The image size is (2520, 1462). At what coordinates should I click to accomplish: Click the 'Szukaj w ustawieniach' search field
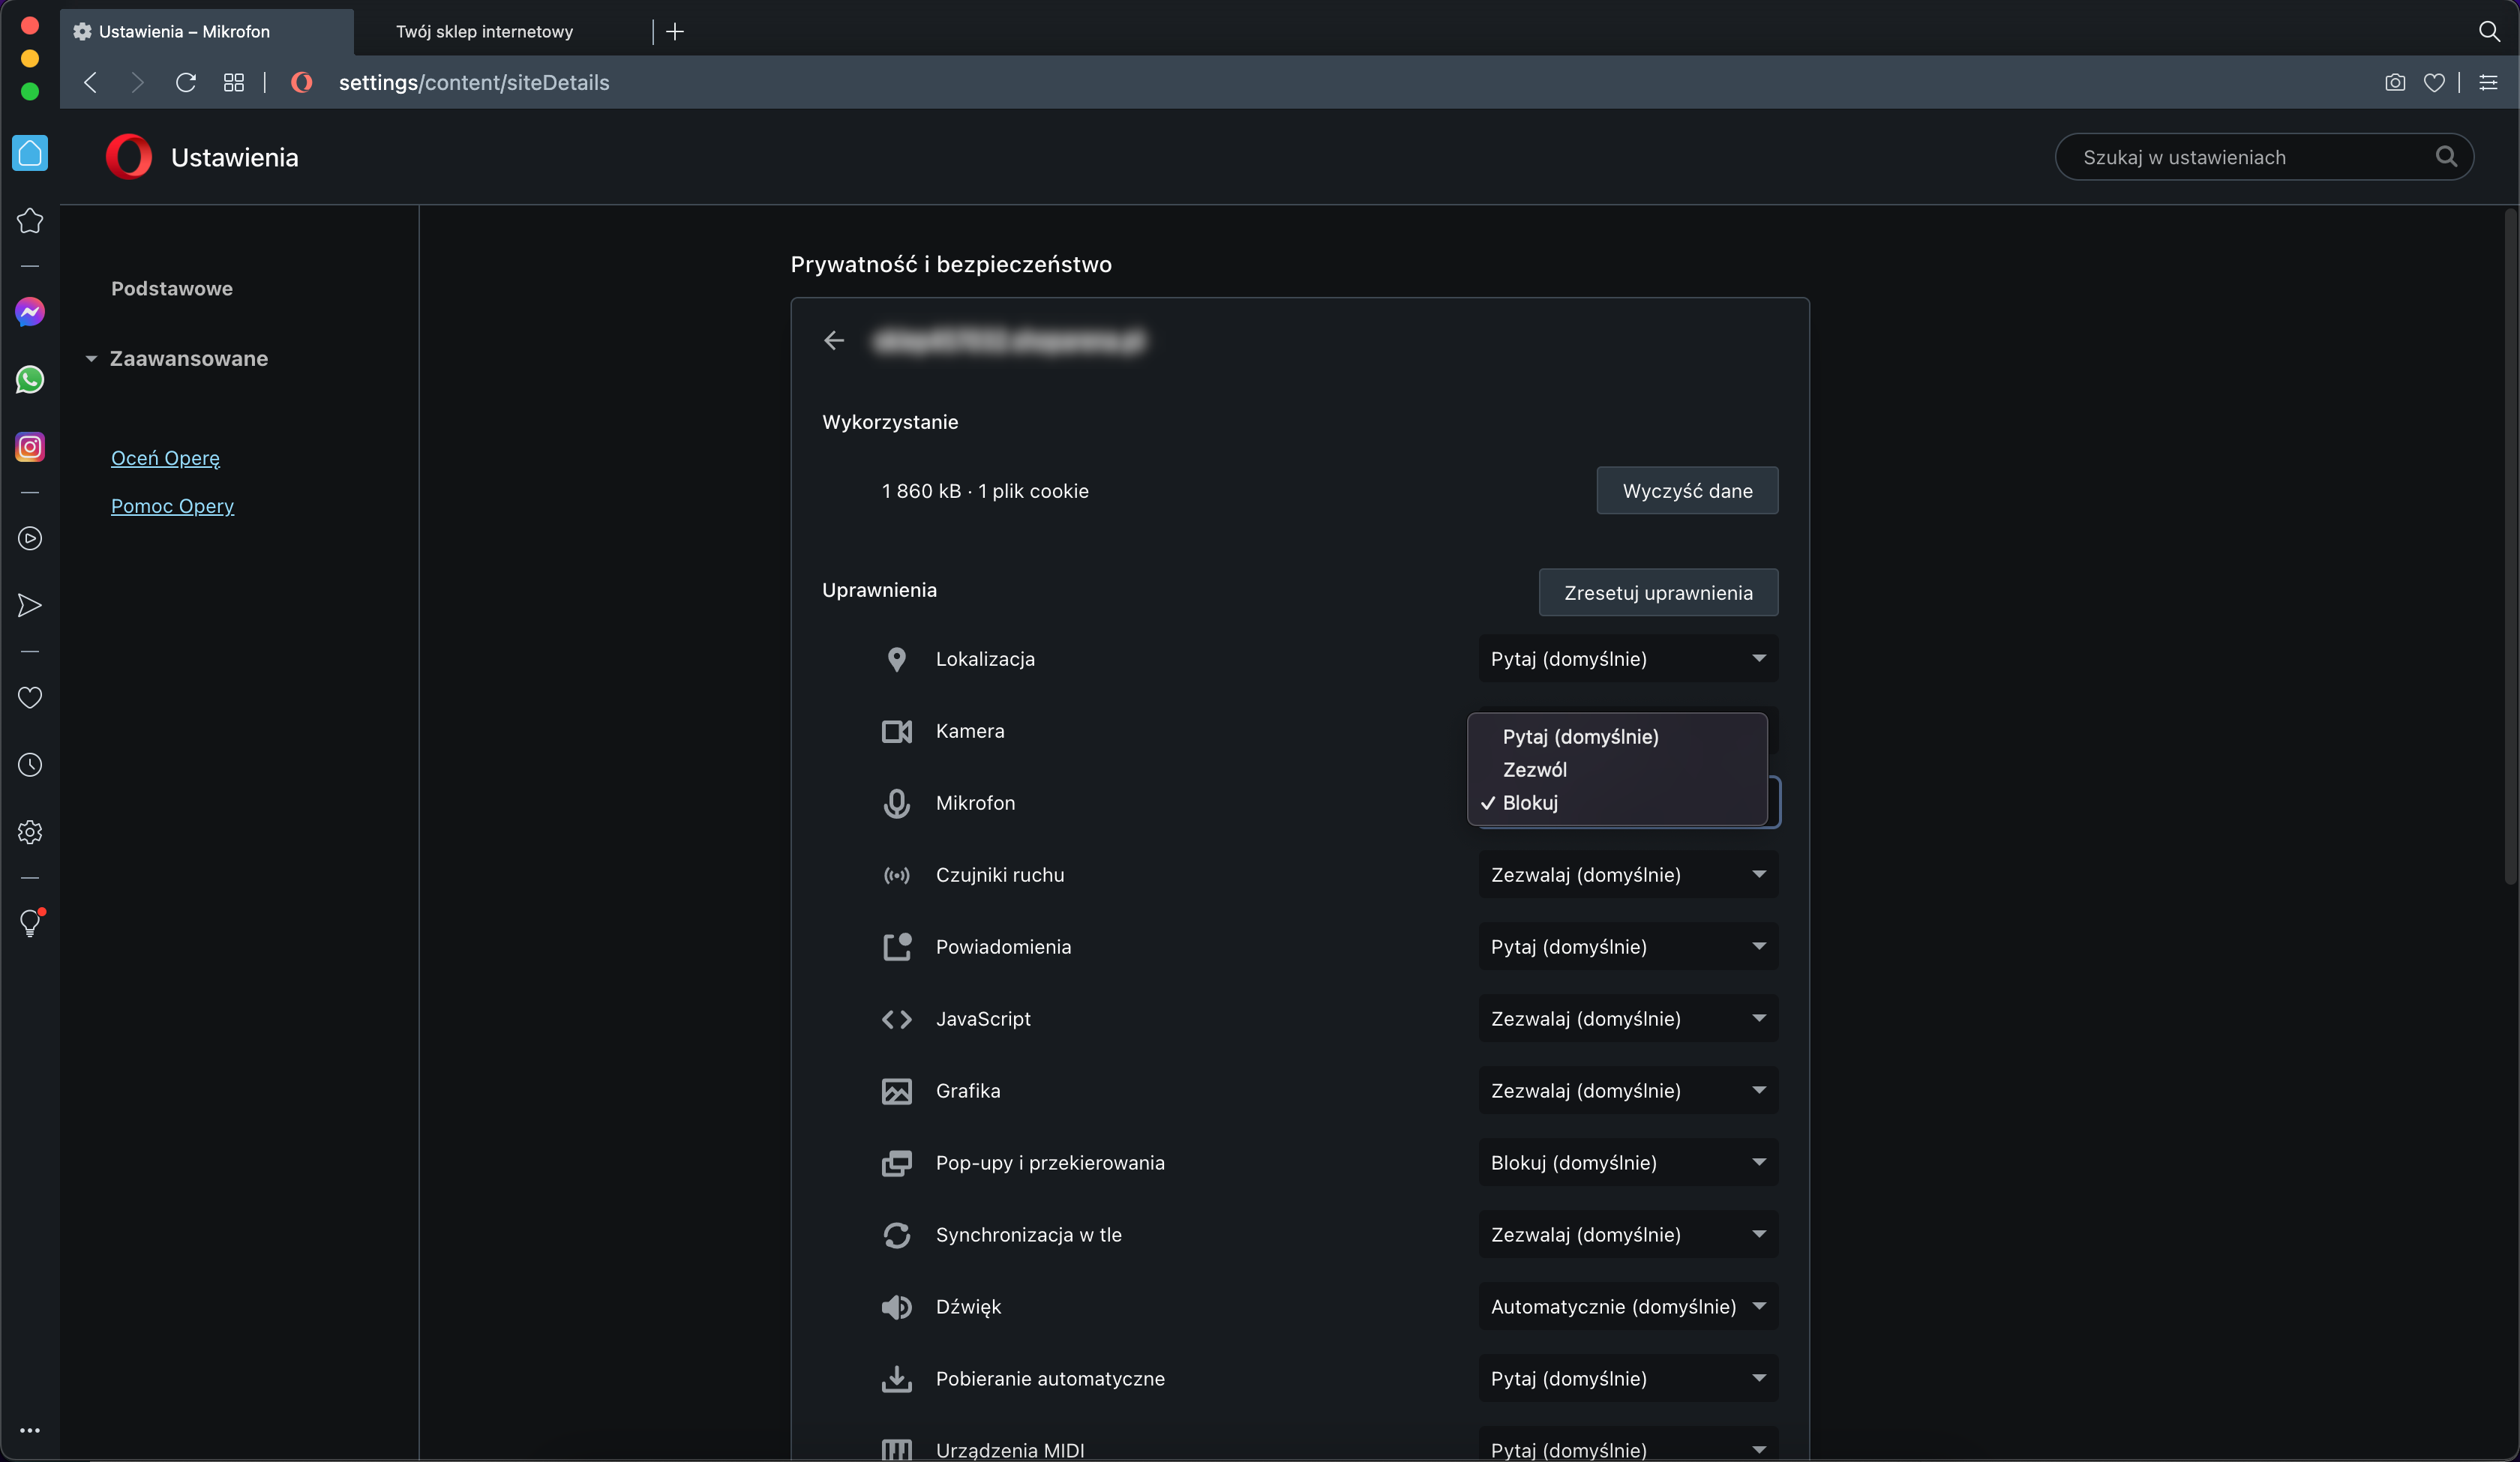click(2250, 157)
